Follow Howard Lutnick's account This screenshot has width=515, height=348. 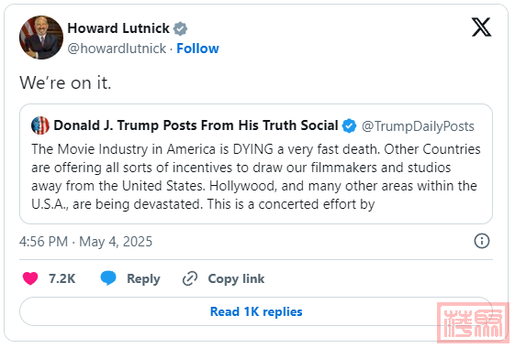tap(197, 49)
